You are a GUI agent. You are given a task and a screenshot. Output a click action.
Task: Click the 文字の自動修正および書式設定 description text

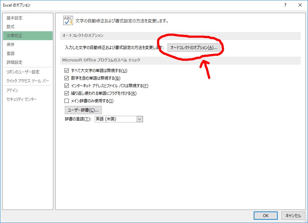coord(122,21)
